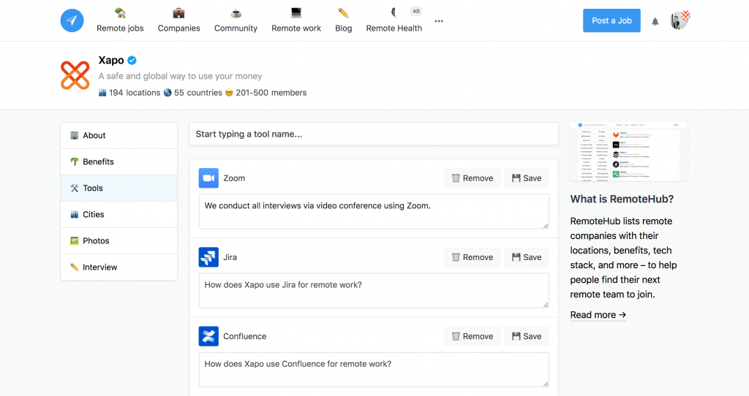Switch to the Benefits section
This screenshot has height=396, width=749.
pyautogui.click(x=98, y=161)
